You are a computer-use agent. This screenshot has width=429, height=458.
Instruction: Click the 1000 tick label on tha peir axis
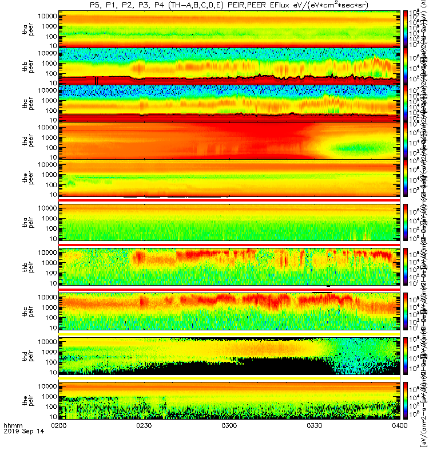pos(49,219)
